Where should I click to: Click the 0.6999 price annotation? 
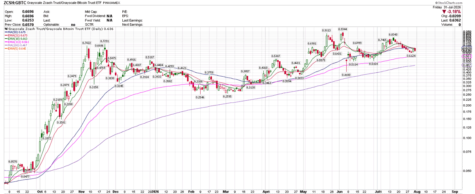point(357,42)
